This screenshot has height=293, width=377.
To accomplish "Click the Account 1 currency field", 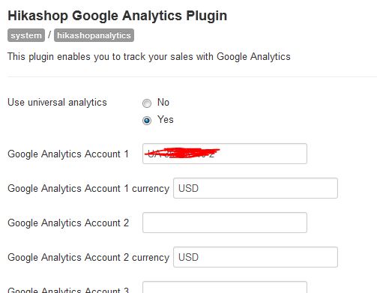I will [x=256, y=188].
